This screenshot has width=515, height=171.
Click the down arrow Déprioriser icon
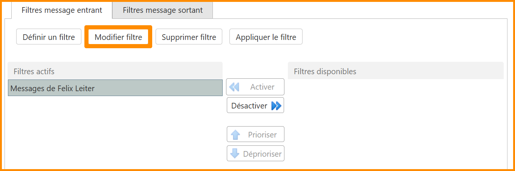click(x=235, y=154)
